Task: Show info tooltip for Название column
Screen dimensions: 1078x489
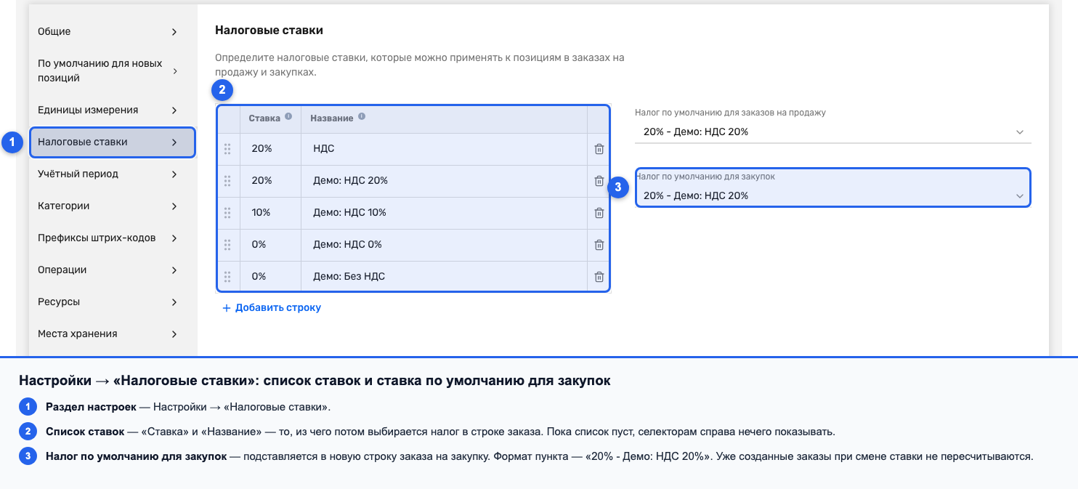Action: (362, 116)
